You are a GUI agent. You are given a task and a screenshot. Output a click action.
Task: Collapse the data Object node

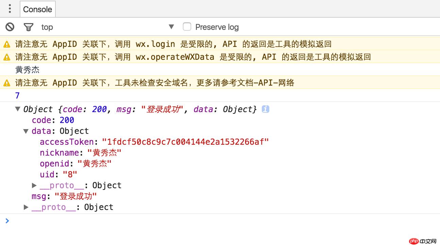click(26, 131)
